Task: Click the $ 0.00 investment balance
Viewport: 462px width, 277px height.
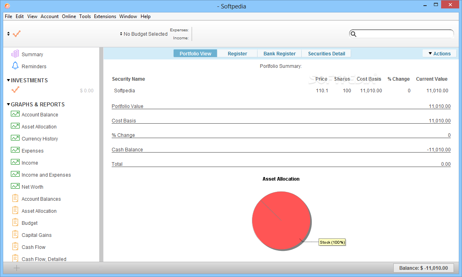Action: (x=87, y=91)
